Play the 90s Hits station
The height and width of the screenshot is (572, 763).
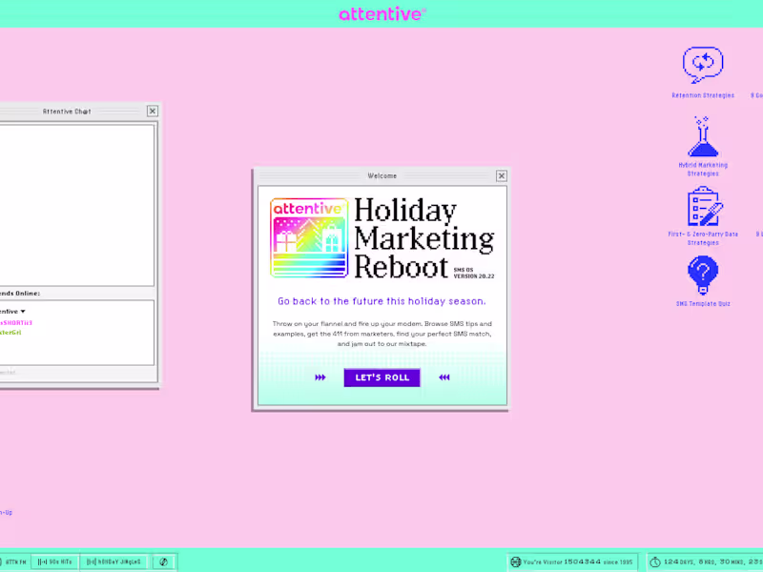point(55,562)
